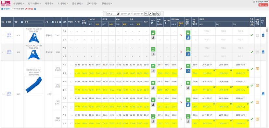
Task: Expand the red chevron for OP30
Action: click(x=181, y=102)
